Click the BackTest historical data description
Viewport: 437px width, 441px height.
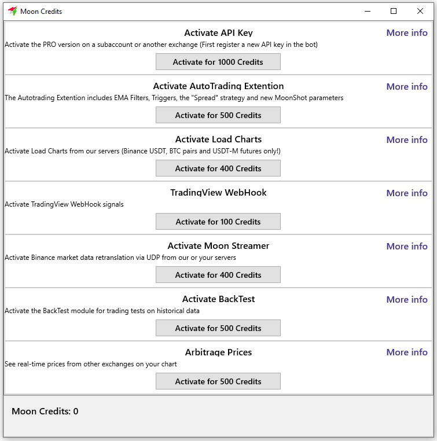(x=102, y=311)
